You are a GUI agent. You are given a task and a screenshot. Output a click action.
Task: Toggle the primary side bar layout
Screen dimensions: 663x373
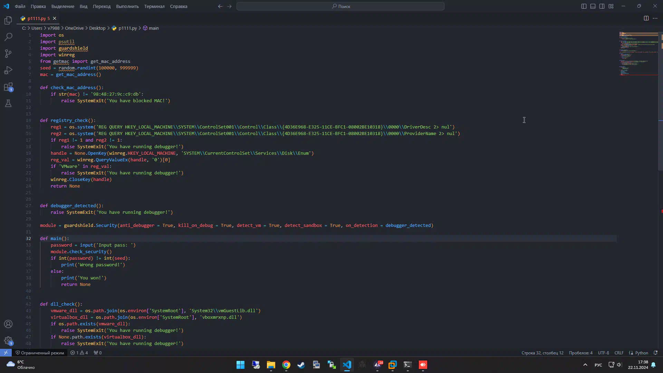point(584,6)
